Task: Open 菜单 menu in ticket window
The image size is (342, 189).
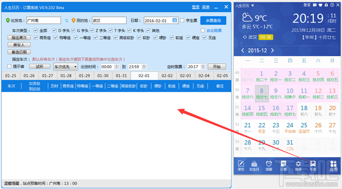Action: click(206, 7)
